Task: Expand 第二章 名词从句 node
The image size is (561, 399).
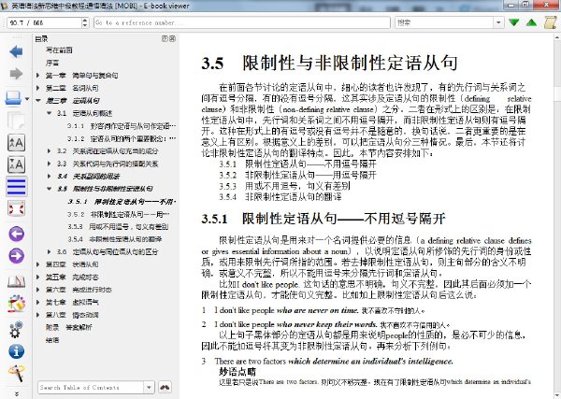Action: pyautogui.click(x=38, y=88)
